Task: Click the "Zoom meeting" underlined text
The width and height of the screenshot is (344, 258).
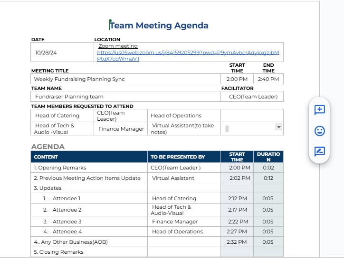Action: point(118,46)
